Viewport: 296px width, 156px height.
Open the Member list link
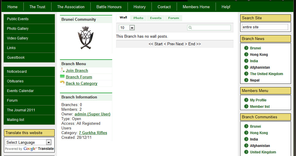click(260, 106)
